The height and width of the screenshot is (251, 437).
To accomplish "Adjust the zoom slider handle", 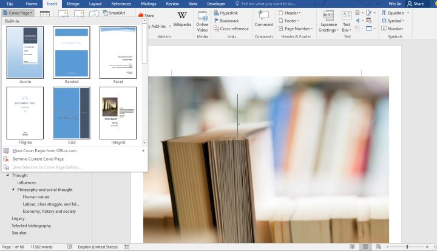I will click(x=407, y=247).
